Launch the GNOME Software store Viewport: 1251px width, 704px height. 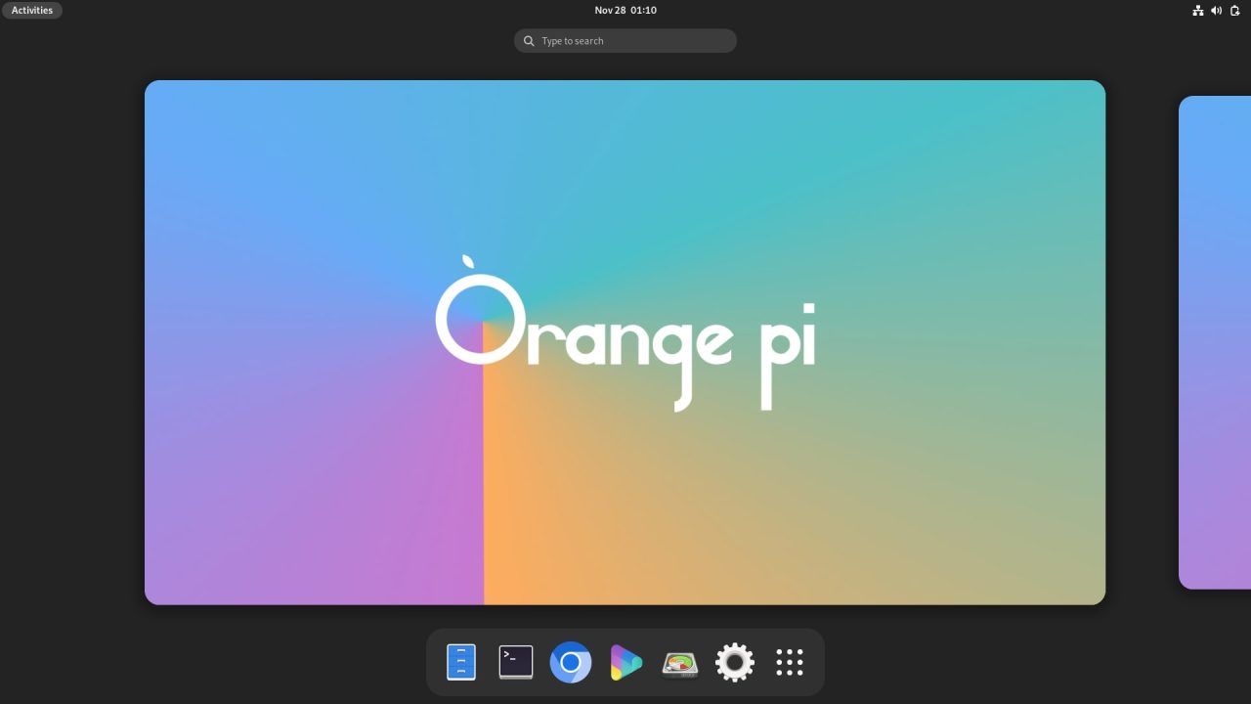pyautogui.click(x=625, y=662)
